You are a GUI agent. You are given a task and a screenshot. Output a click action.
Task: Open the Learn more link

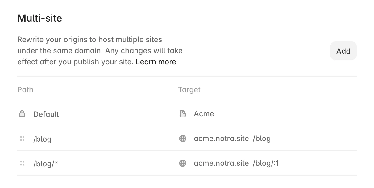[156, 62]
